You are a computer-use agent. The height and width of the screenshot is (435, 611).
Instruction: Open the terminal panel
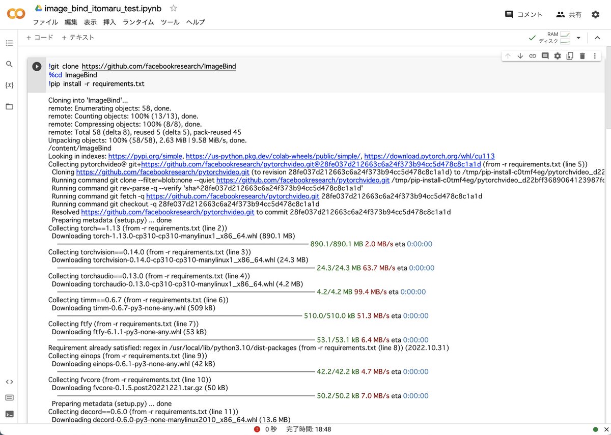[9, 414]
